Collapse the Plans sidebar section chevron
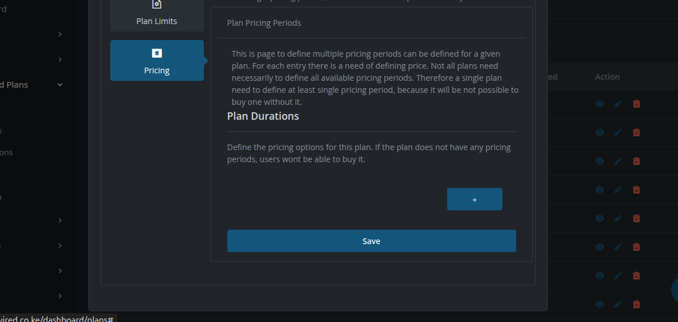The height and width of the screenshot is (322, 678). (60, 85)
